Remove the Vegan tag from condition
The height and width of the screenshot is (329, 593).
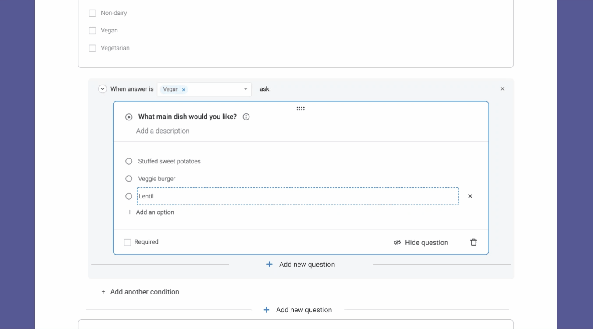coord(184,89)
